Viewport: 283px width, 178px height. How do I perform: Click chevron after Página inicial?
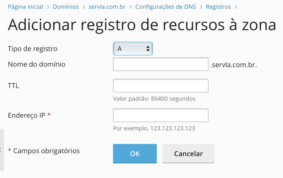coord(48,7)
